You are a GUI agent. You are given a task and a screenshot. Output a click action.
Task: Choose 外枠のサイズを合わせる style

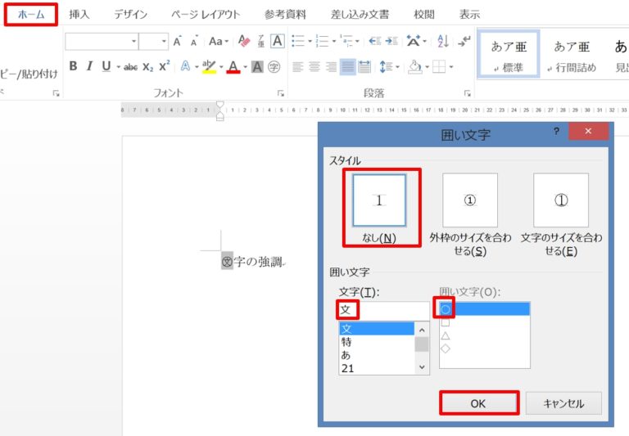point(469,200)
